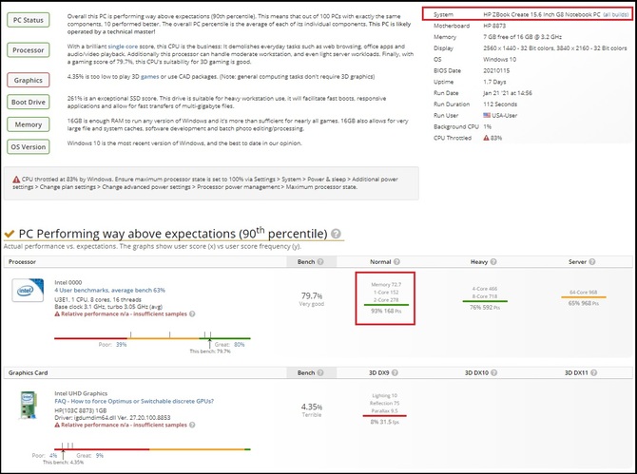This screenshot has height=474, width=637.
Task: Click the Heavy 76% 592 Pts score
Action: 485,308
